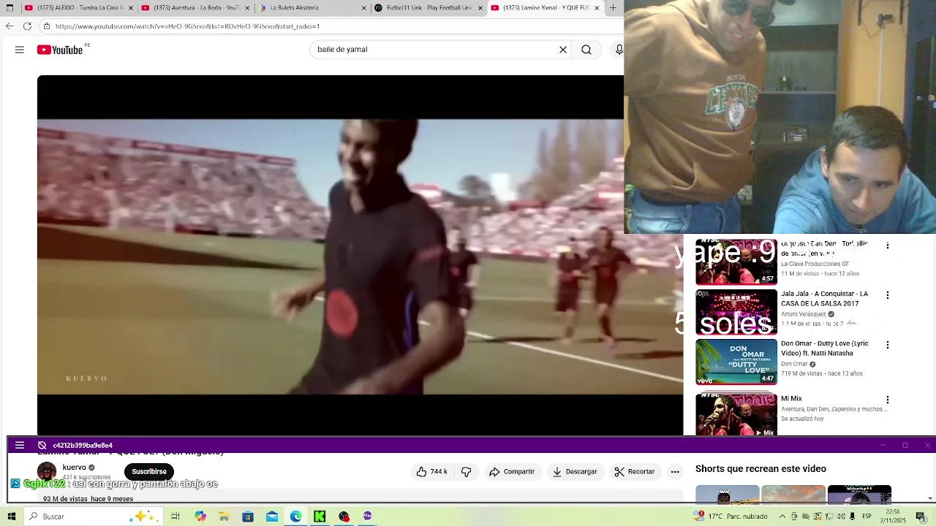Clear the 'baile de yamal' search text

(563, 50)
